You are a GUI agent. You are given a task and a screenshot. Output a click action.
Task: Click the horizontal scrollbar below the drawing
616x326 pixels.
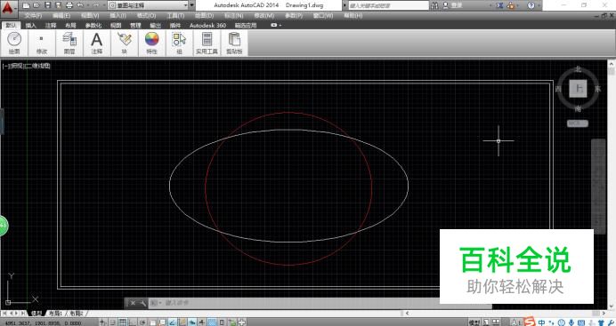tap(505, 313)
